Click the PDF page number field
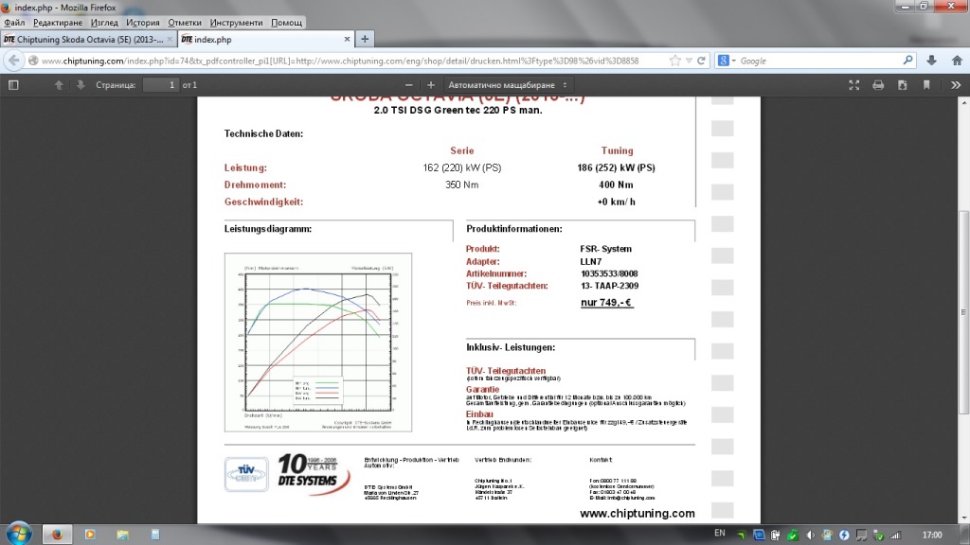The width and height of the screenshot is (970, 545). (160, 84)
